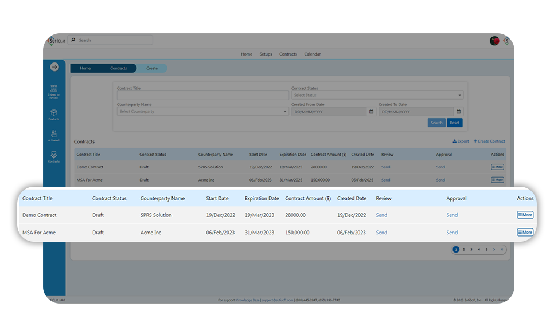The height and width of the screenshot is (331, 554).
Task: Open the Contracts sidebar icon
Action: coord(54,156)
